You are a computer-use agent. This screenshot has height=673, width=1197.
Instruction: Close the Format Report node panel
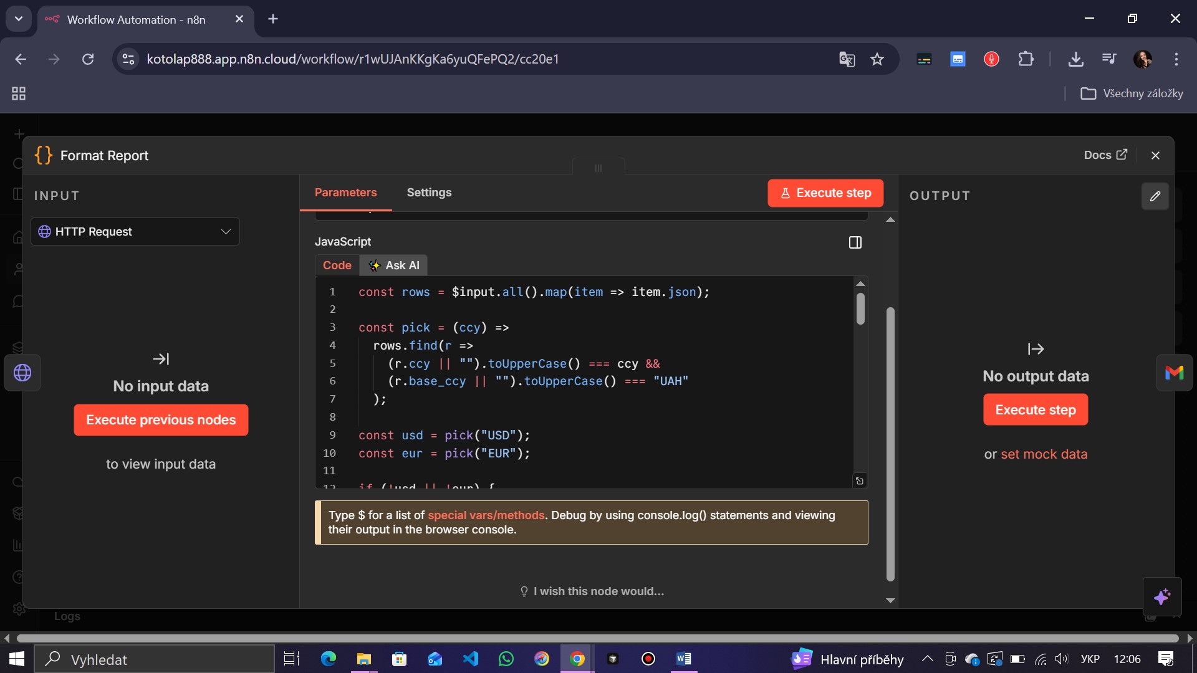1155,155
